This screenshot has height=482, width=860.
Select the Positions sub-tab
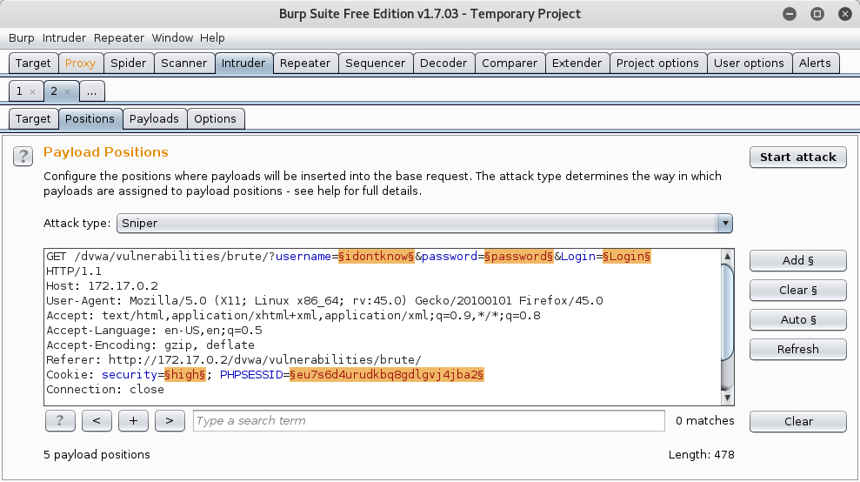[x=90, y=119]
